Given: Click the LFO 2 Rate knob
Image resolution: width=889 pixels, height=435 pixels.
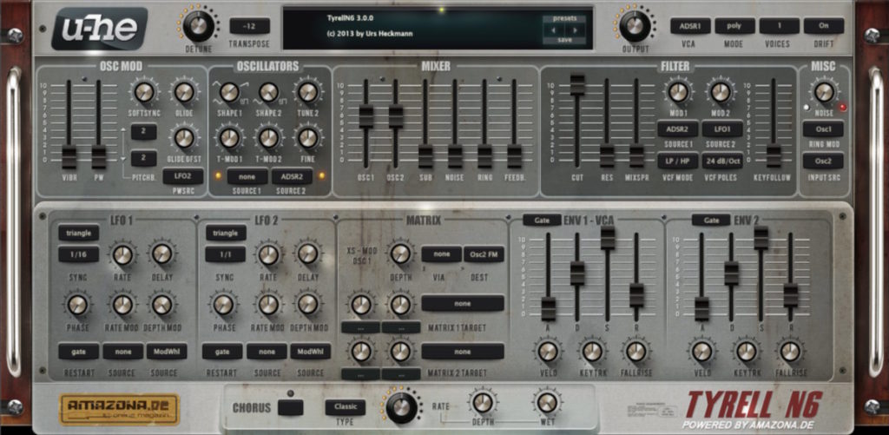Looking at the screenshot, I should tap(268, 254).
